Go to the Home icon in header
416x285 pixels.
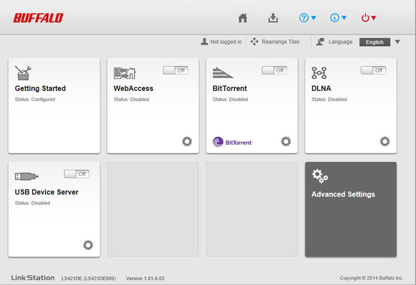click(x=242, y=18)
